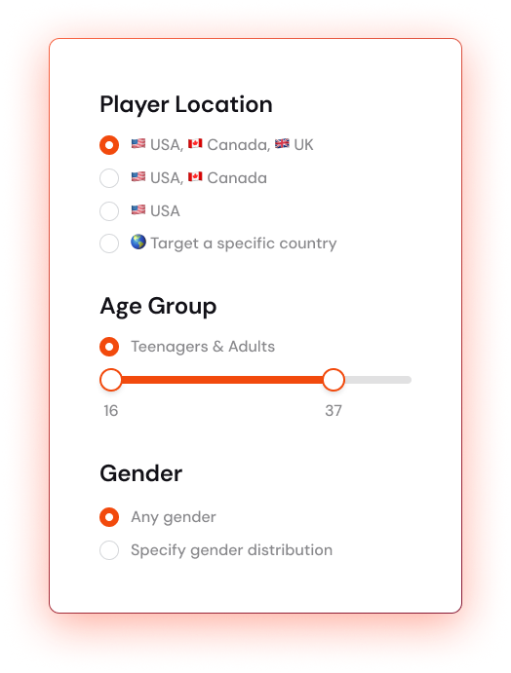The image size is (511, 673).
Task: Click the US flag in the USA-only option
Action: tap(138, 209)
